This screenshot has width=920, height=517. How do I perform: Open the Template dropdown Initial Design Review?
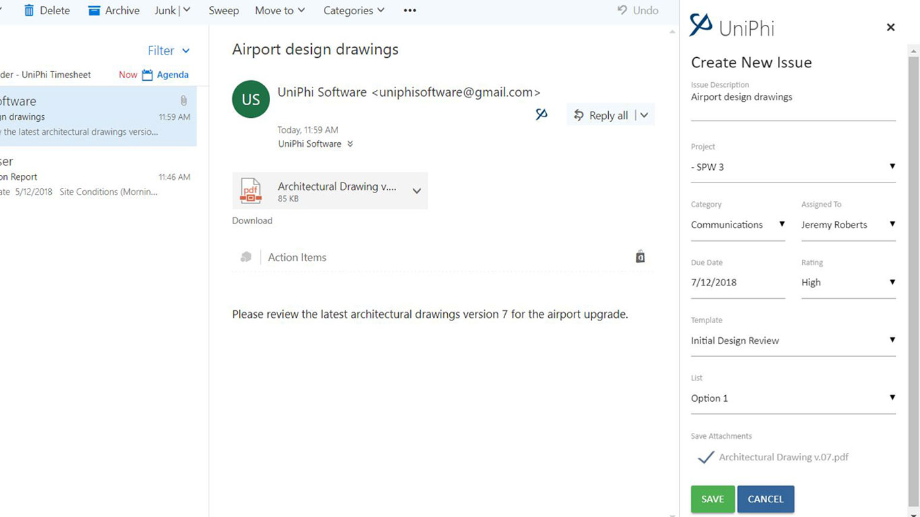coord(793,341)
